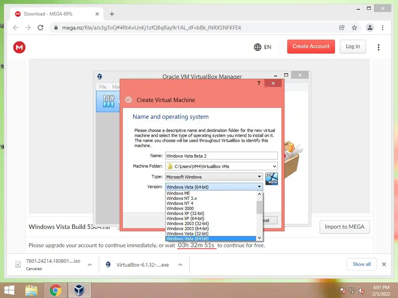
Task: Open the Windows Start button
Action: coord(9,290)
